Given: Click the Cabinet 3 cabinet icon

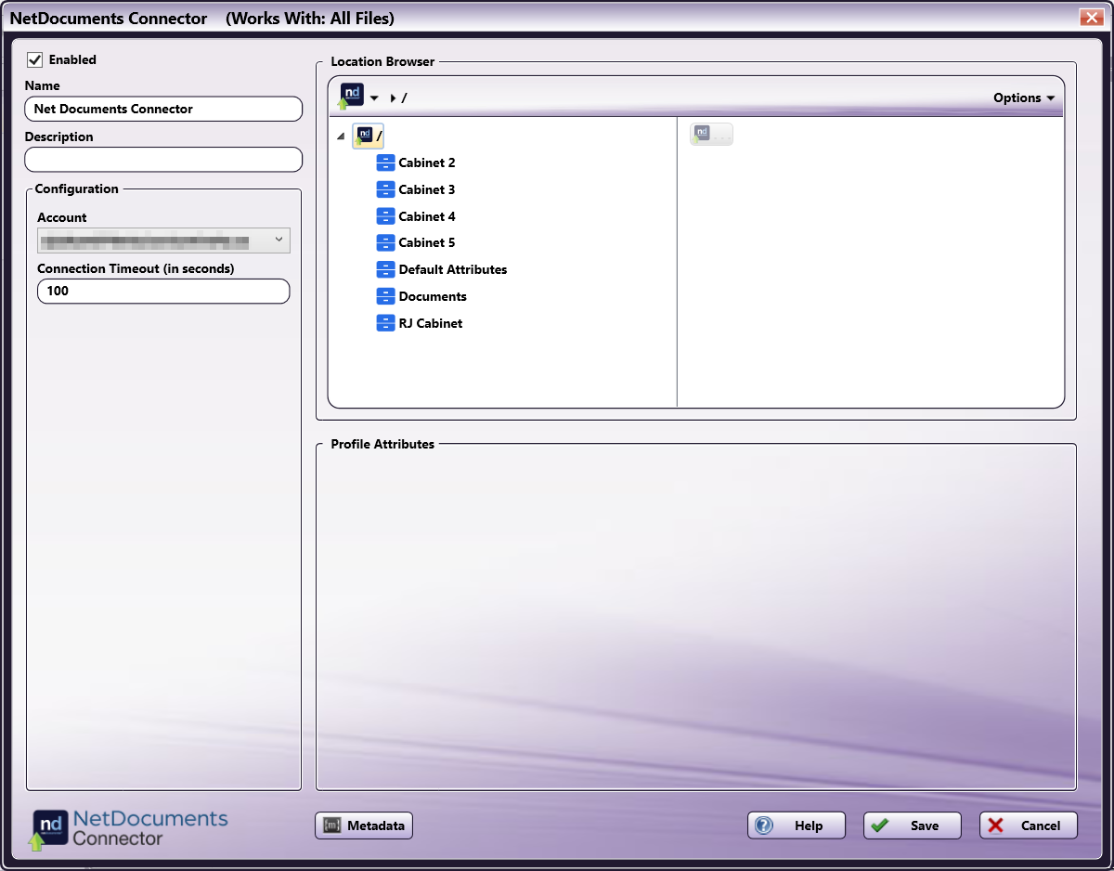Looking at the screenshot, I should coord(386,189).
